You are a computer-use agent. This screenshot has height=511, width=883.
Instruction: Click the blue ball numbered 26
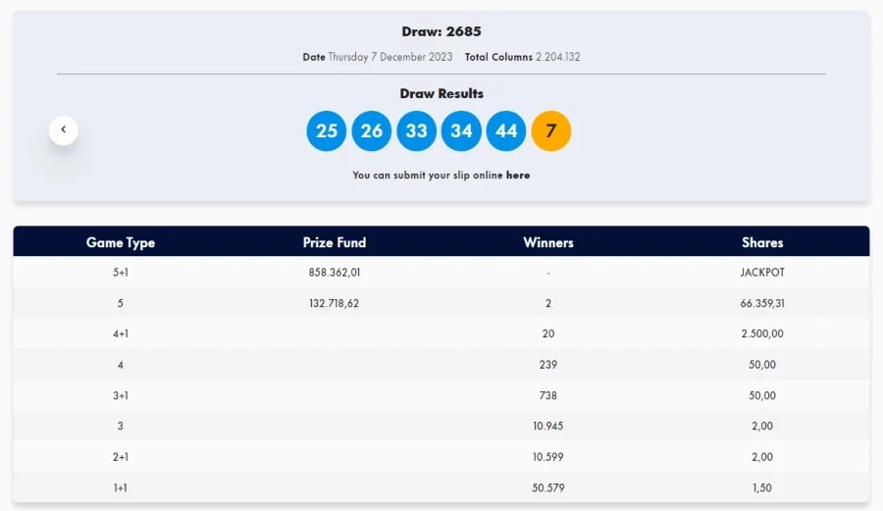(372, 131)
